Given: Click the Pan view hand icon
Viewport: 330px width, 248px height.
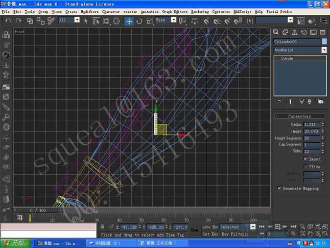Looking at the screenshot, I should coord(310,234).
